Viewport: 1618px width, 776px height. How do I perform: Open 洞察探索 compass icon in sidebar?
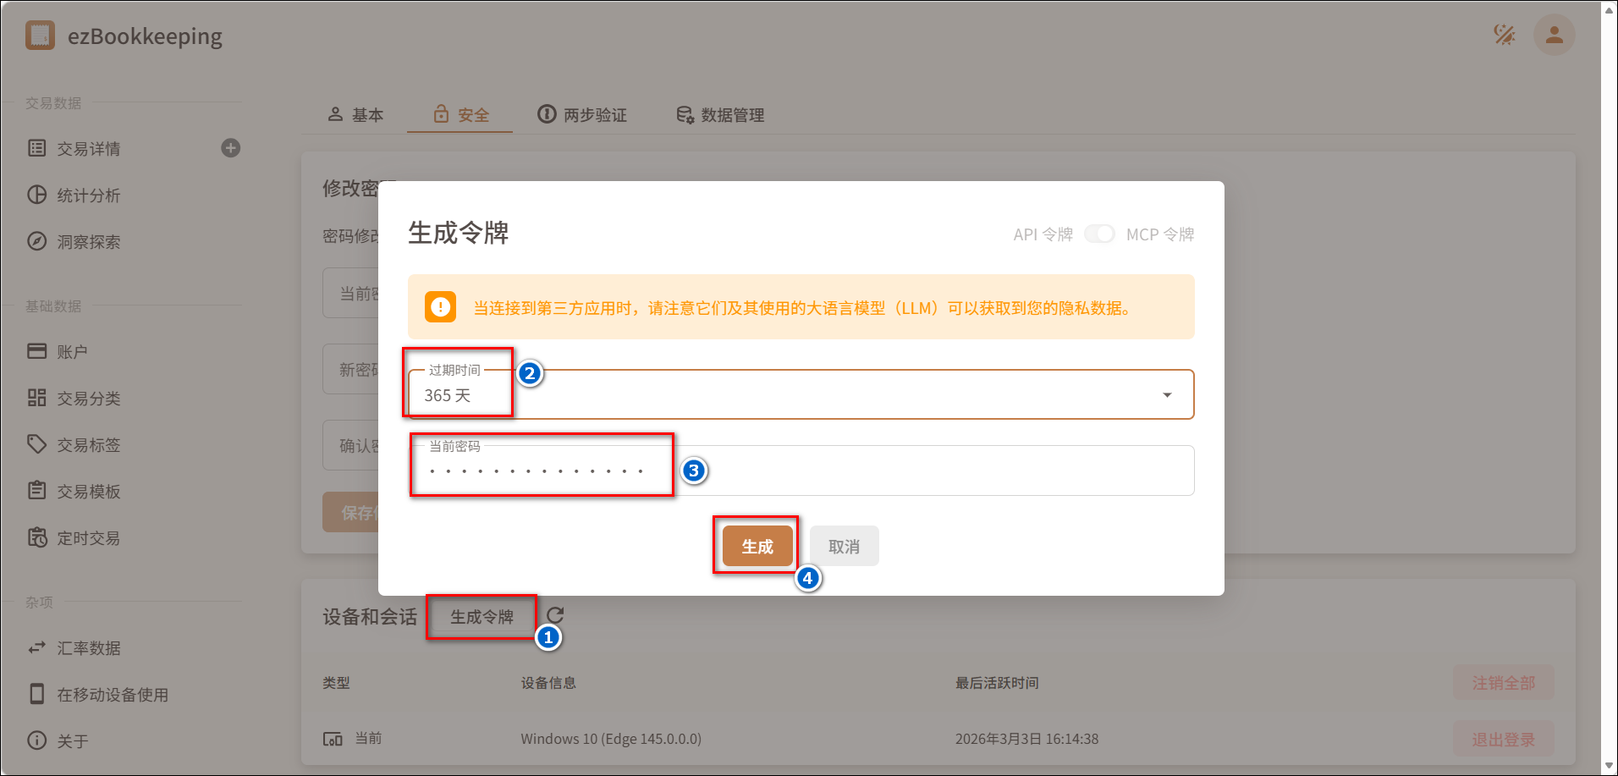tap(37, 241)
